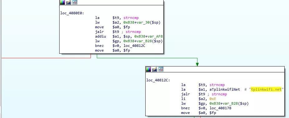
Task: Click the red false-branch edge line
Action: (x=46, y=58)
